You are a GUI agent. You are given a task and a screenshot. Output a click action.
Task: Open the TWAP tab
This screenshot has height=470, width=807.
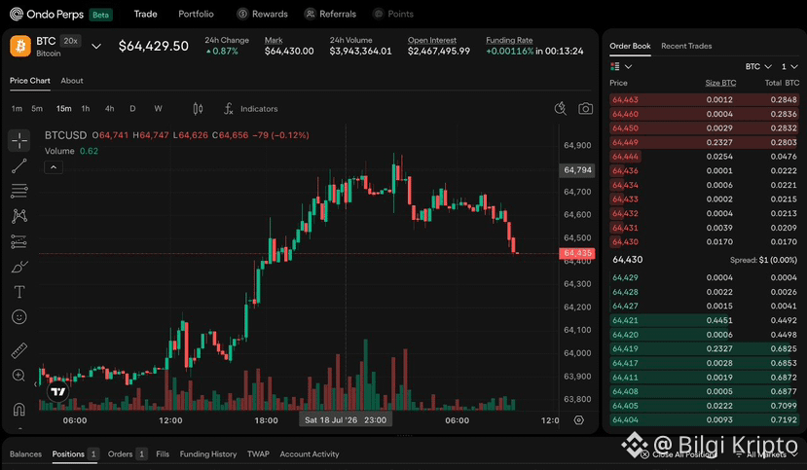click(258, 454)
